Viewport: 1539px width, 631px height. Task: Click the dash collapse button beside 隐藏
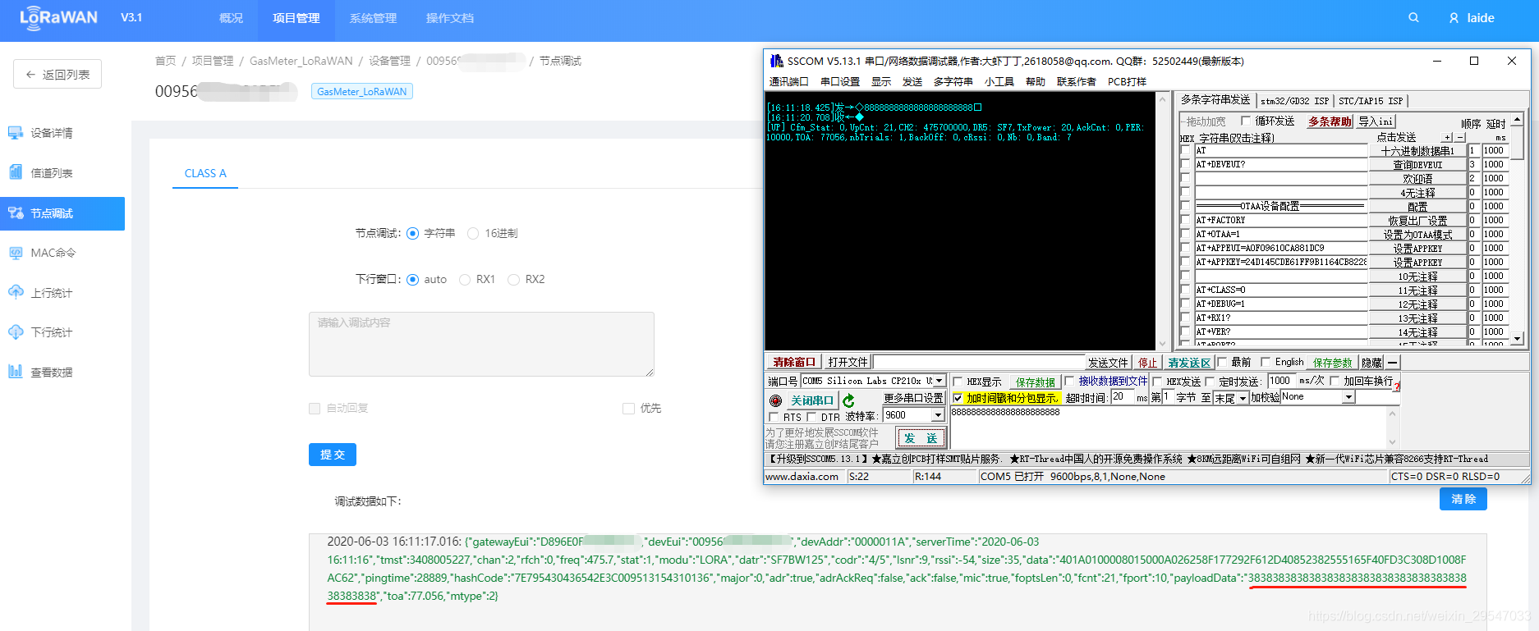tap(1392, 363)
